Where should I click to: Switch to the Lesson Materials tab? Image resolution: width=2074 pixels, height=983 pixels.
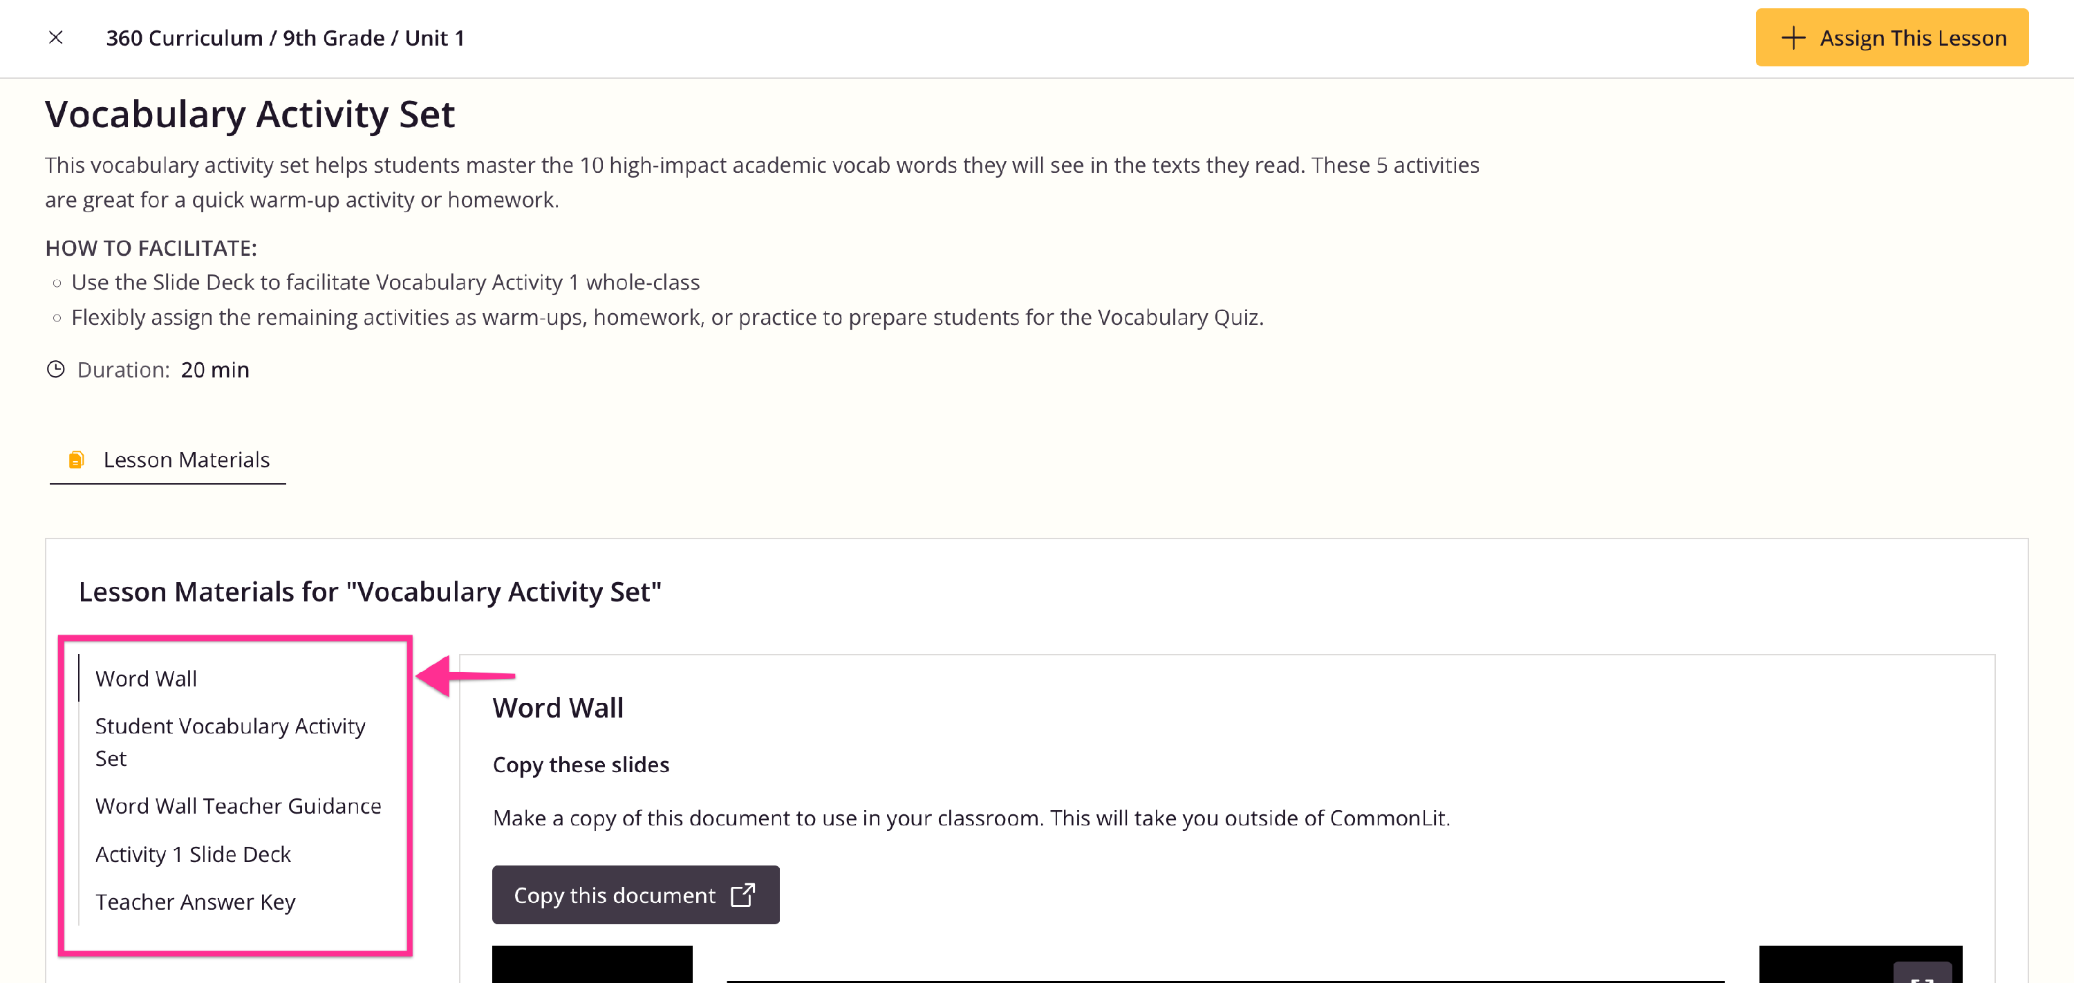pyautogui.click(x=186, y=460)
